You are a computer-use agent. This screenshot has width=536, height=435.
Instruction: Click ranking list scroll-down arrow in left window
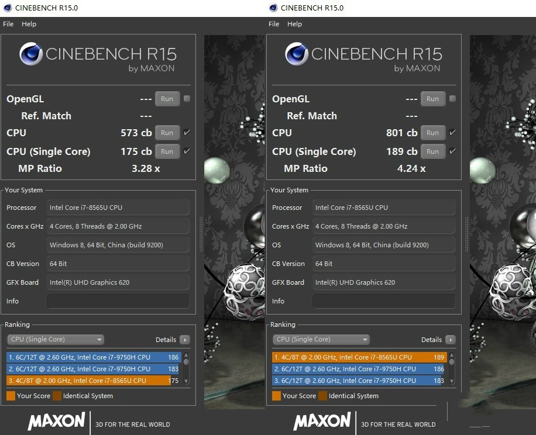pyautogui.click(x=186, y=381)
